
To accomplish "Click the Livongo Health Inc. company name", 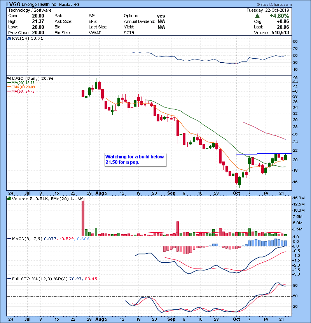I will click(40, 4).
